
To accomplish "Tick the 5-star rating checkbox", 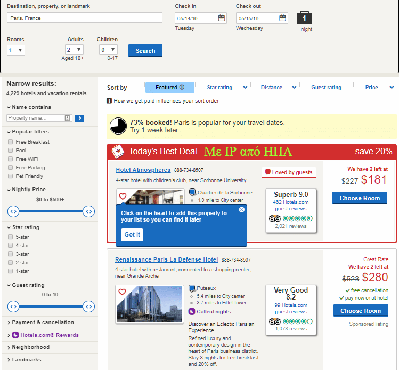I will pos(11,237).
